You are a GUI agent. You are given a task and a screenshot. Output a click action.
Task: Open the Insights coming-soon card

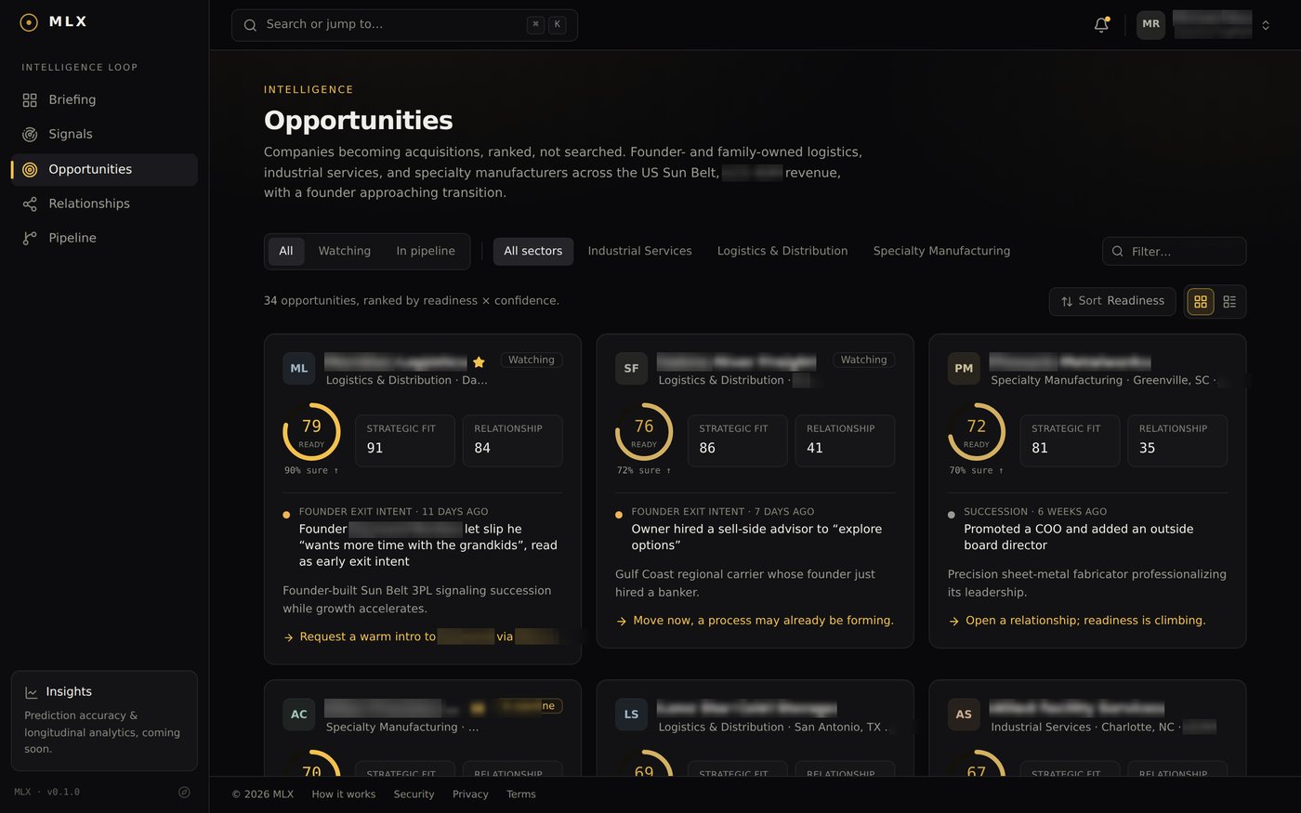click(104, 721)
